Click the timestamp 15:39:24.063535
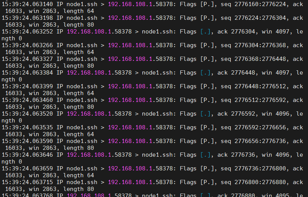Image resolution: width=308 pixels, height=197 pixels. coord(27,127)
